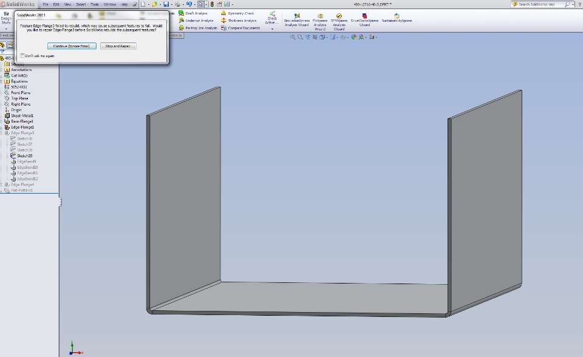Image resolution: width=583 pixels, height=357 pixels.
Task: Launch DFMXpress Analysis Wizard
Action: click(339, 22)
